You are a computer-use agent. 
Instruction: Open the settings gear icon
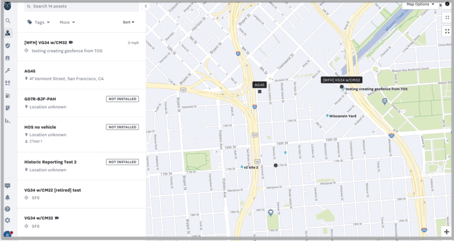point(8,220)
